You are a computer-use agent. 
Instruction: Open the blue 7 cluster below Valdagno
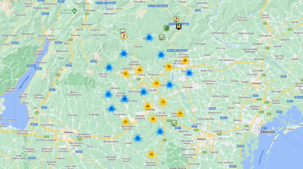pos(108,95)
